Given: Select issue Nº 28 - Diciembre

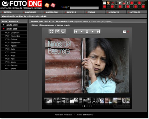Looking at the screenshot, I should click(x=14, y=33).
